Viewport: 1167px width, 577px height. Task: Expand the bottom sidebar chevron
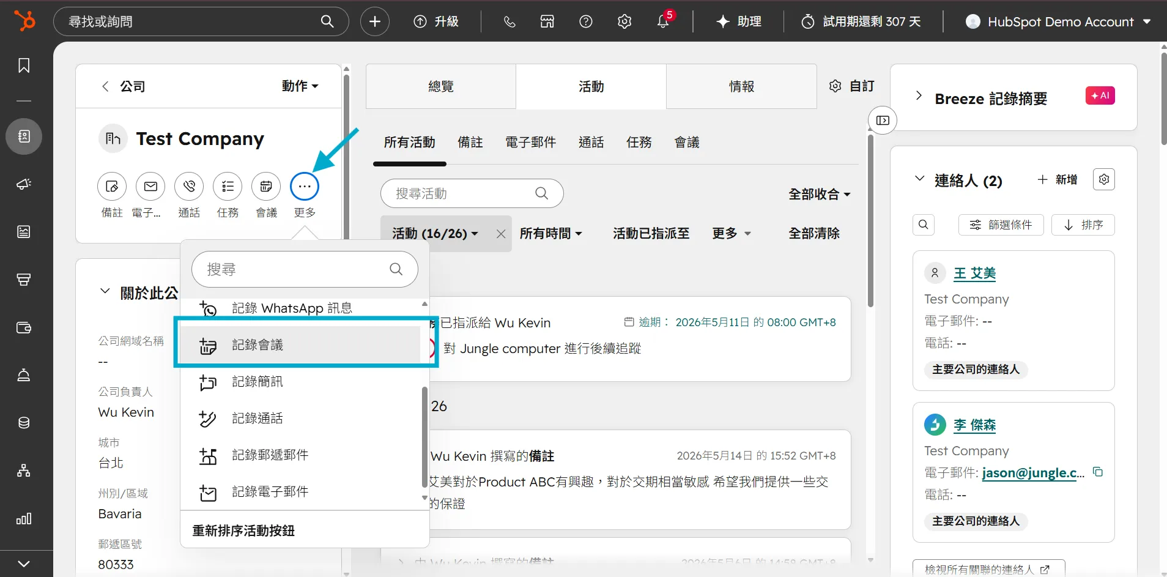tap(24, 564)
